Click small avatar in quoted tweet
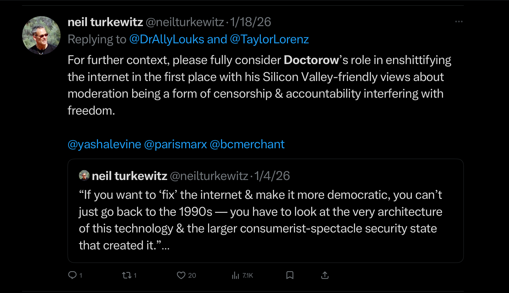The height and width of the screenshot is (293, 509). (x=84, y=175)
